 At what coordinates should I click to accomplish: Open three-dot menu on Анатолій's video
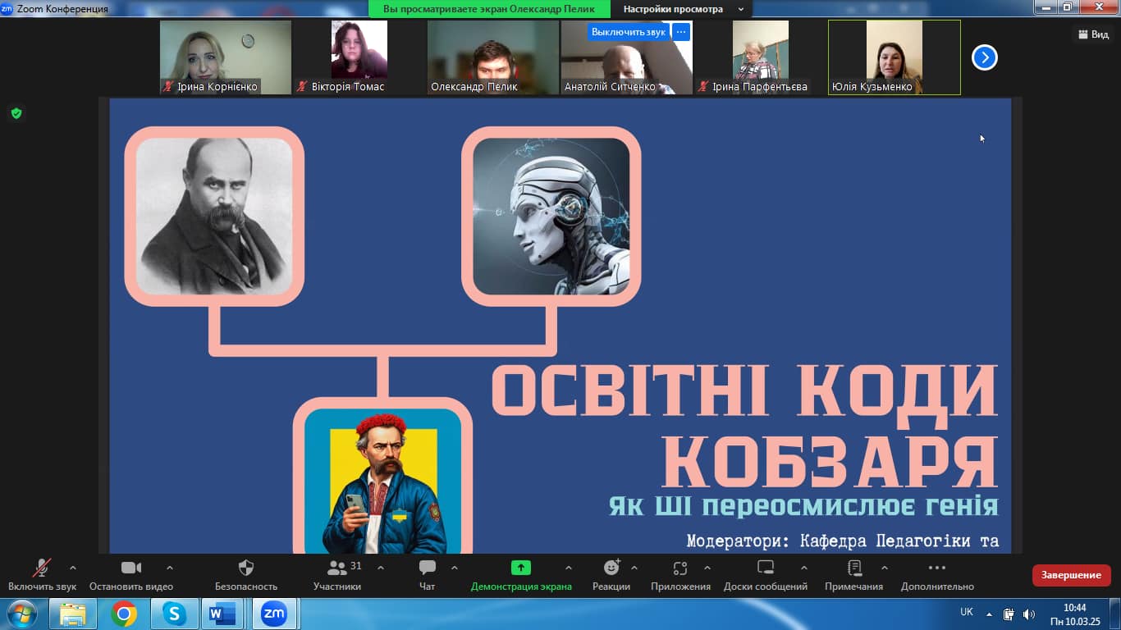[x=681, y=32]
